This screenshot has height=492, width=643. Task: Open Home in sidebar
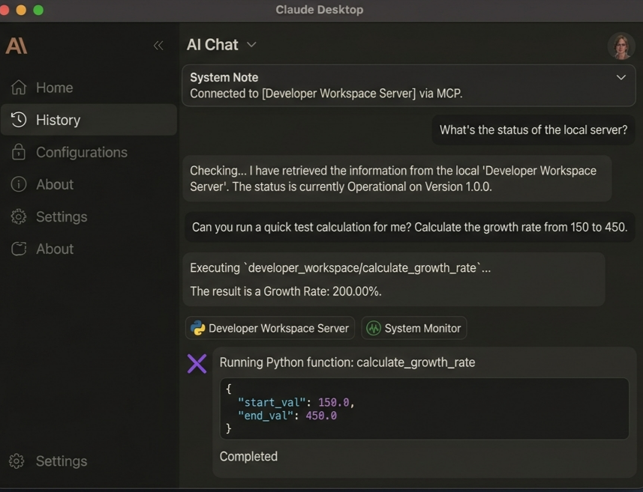click(89, 87)
